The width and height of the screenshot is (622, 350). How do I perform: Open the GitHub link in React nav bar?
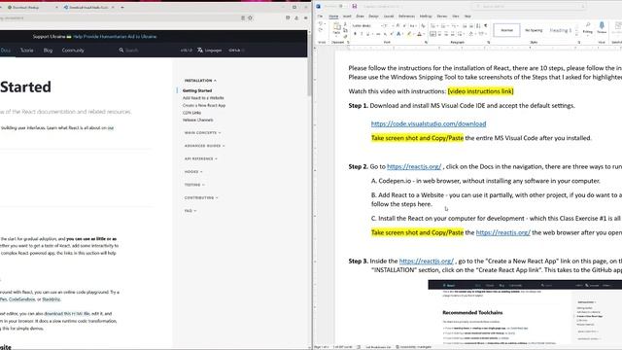click(x=236, y=51)
